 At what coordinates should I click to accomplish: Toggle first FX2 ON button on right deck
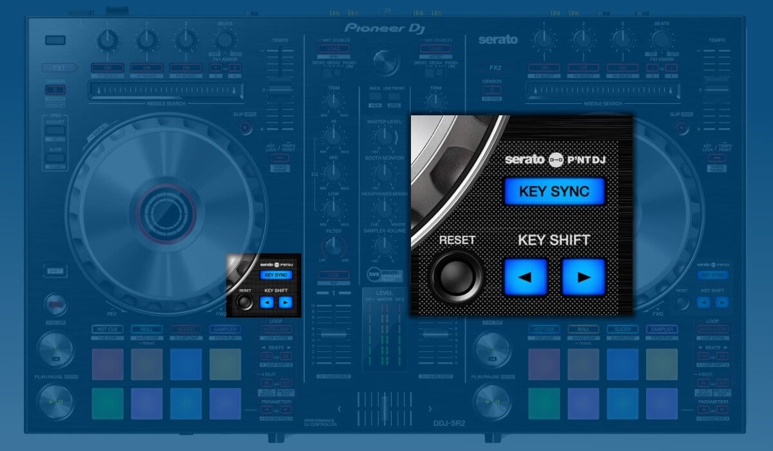(x=544, y=68)
